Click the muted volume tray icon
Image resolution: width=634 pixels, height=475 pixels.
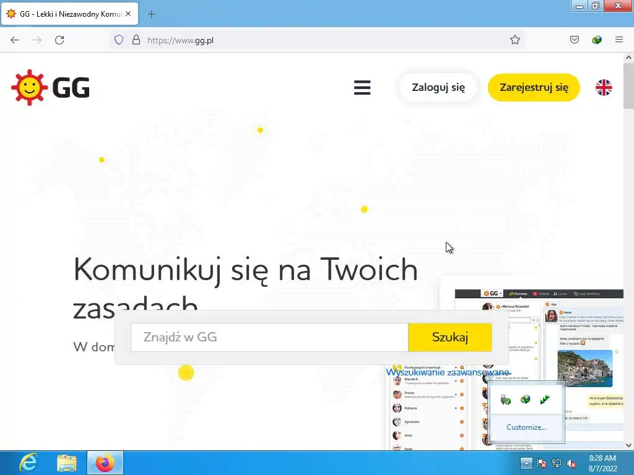[x=571, y=463]
